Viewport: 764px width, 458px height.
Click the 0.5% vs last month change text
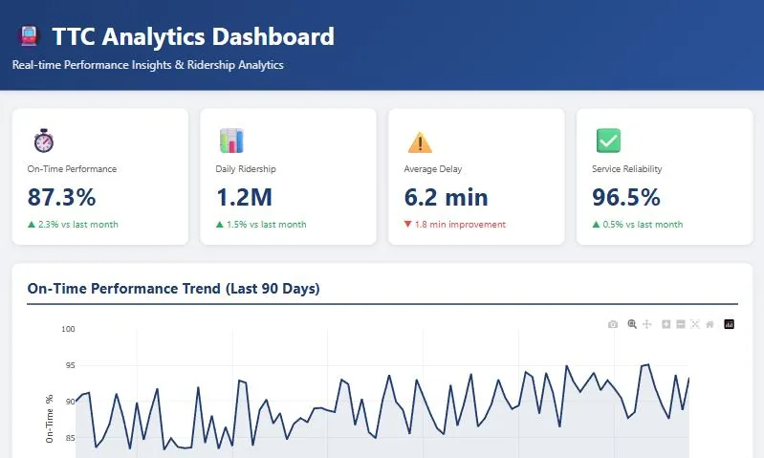point(638,225)
